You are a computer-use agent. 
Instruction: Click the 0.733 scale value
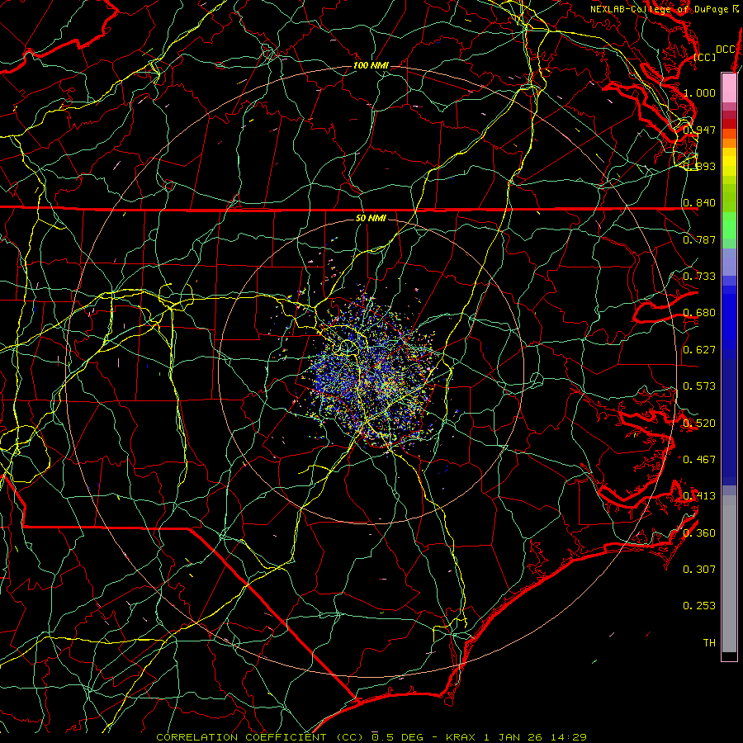click(699, 277)
